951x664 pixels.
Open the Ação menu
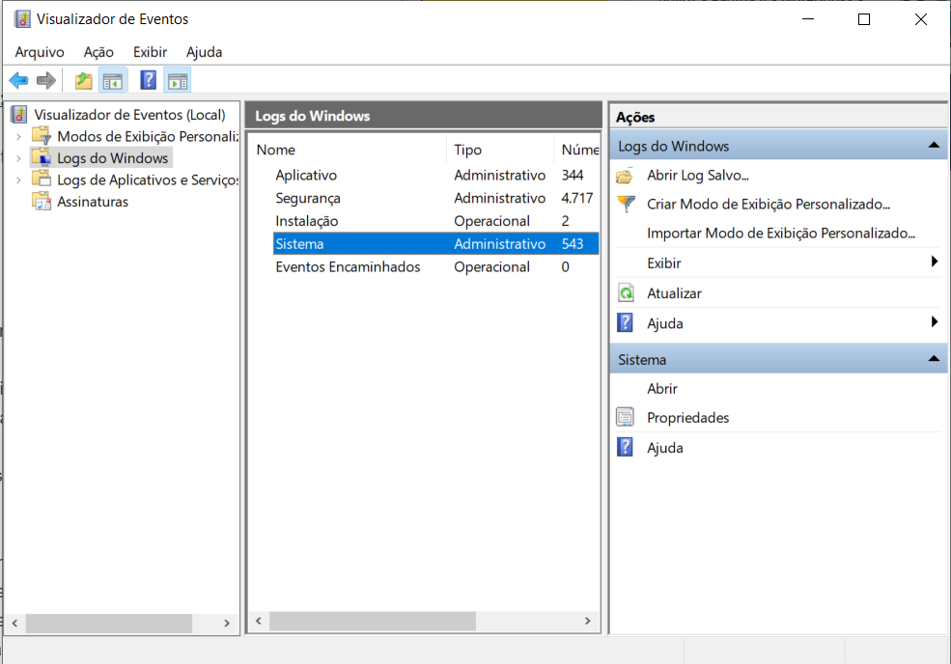pos(98,52)
